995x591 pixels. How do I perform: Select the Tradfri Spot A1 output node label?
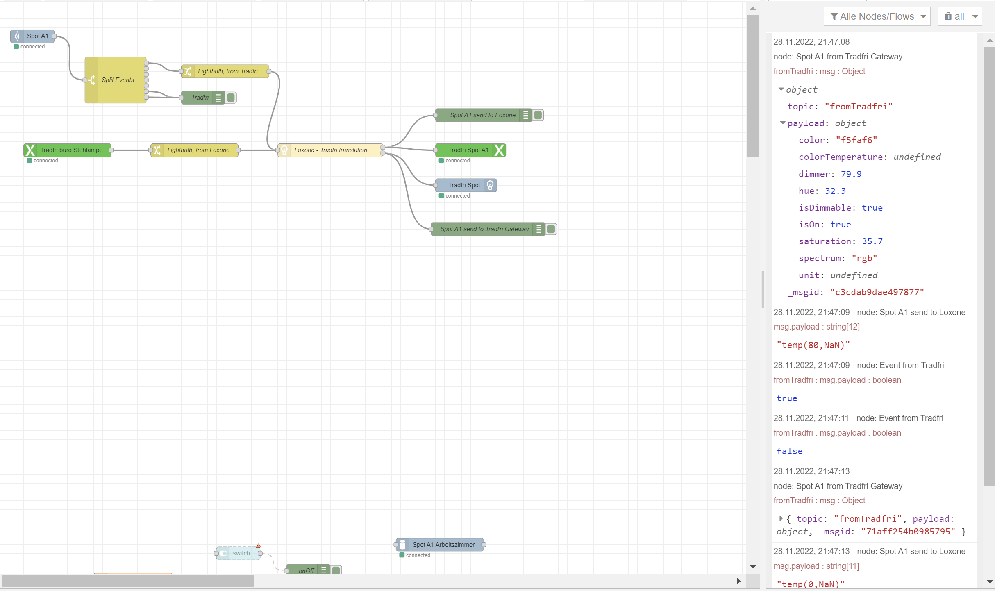pyautogui.click(x=468, y=150)
